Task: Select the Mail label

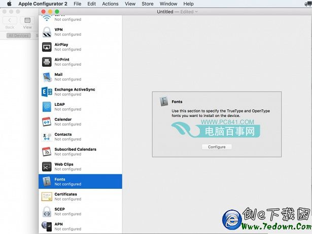Action: [58, 74]
